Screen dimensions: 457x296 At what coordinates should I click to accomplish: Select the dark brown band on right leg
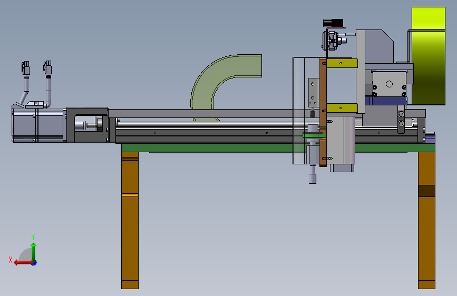(426, 191)
